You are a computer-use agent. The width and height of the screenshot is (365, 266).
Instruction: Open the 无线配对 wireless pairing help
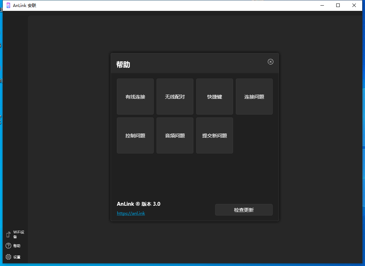[x=175, y=97]
